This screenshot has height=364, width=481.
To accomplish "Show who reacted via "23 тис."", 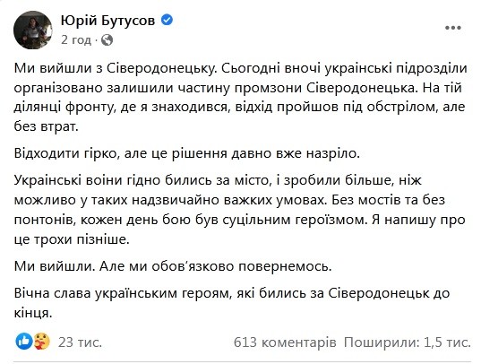I will pyautogui.click(x=80, y=342).
